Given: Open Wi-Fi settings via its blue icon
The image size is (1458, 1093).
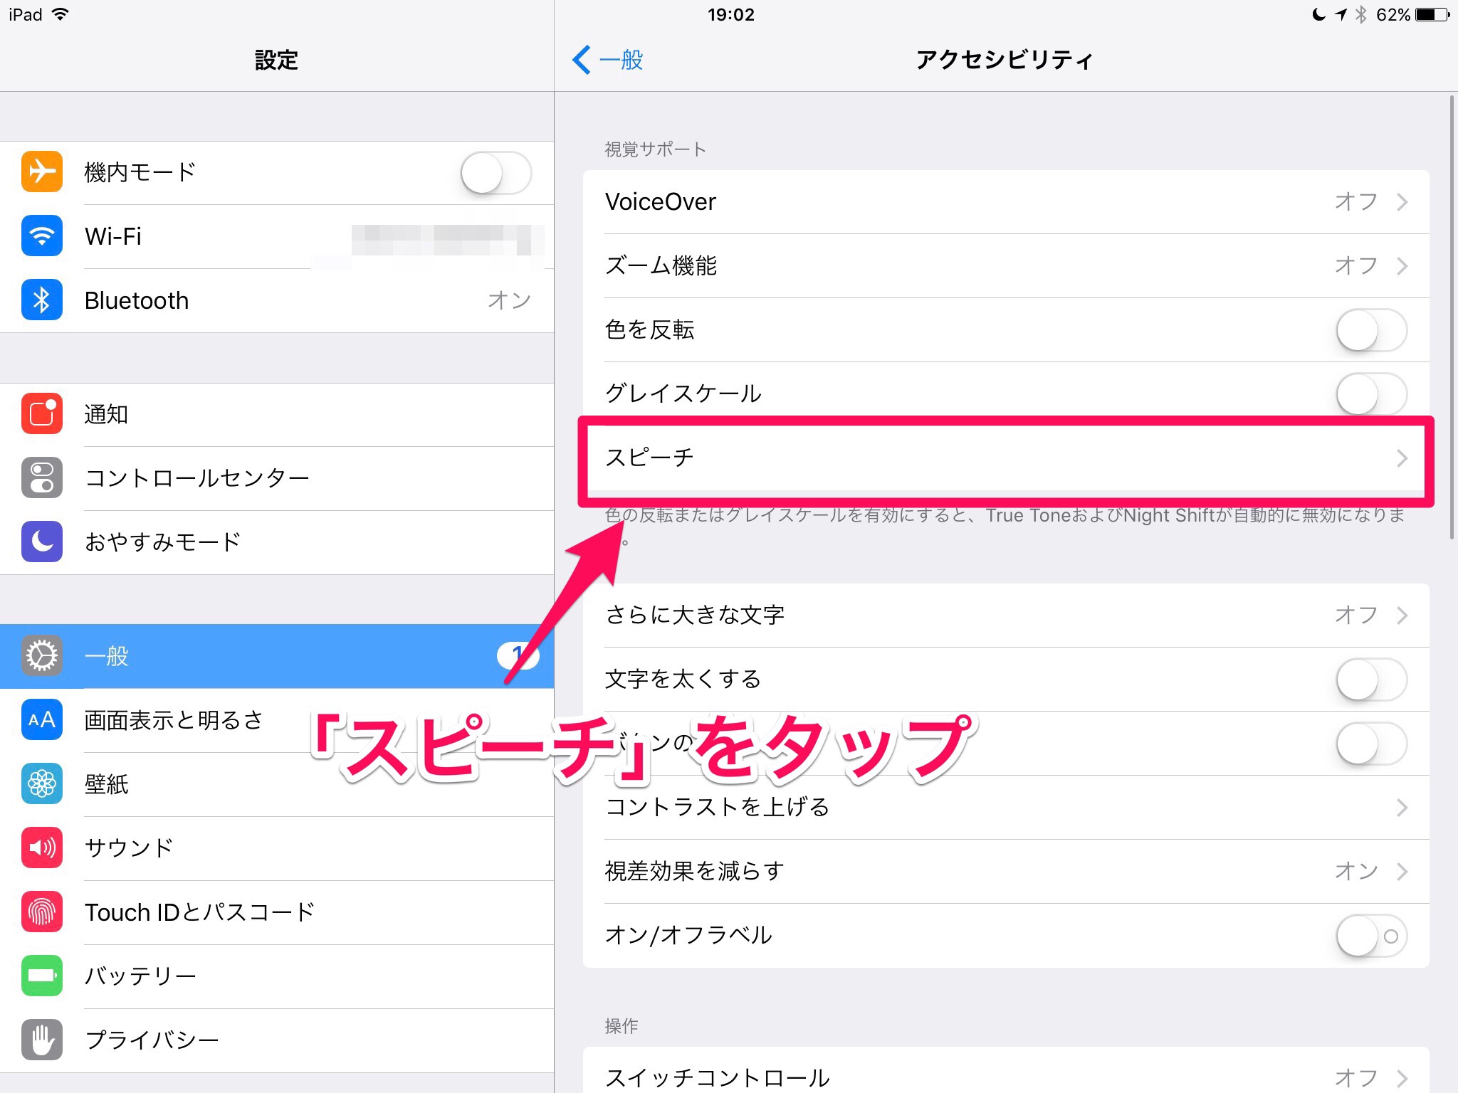Looking at the screenshot, I should pos(41,236).
